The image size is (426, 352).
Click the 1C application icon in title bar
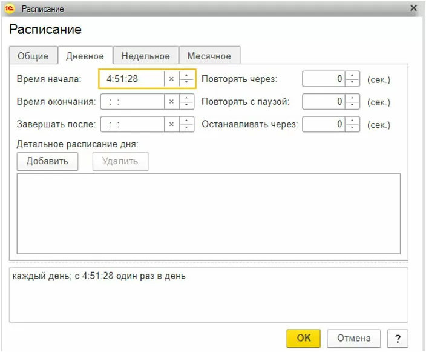[x=10, y=9]
